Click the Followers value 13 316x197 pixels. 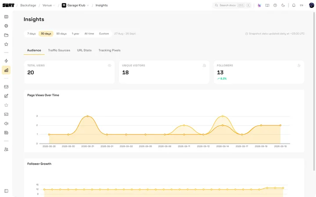click(x=220, y=72)
